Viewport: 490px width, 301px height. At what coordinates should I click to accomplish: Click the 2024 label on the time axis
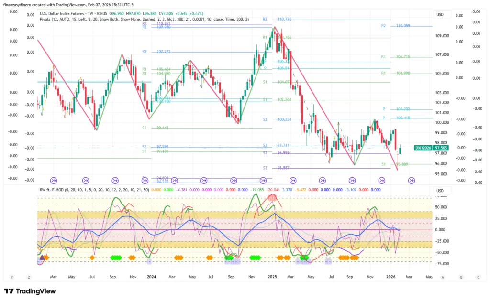(151, 277)
